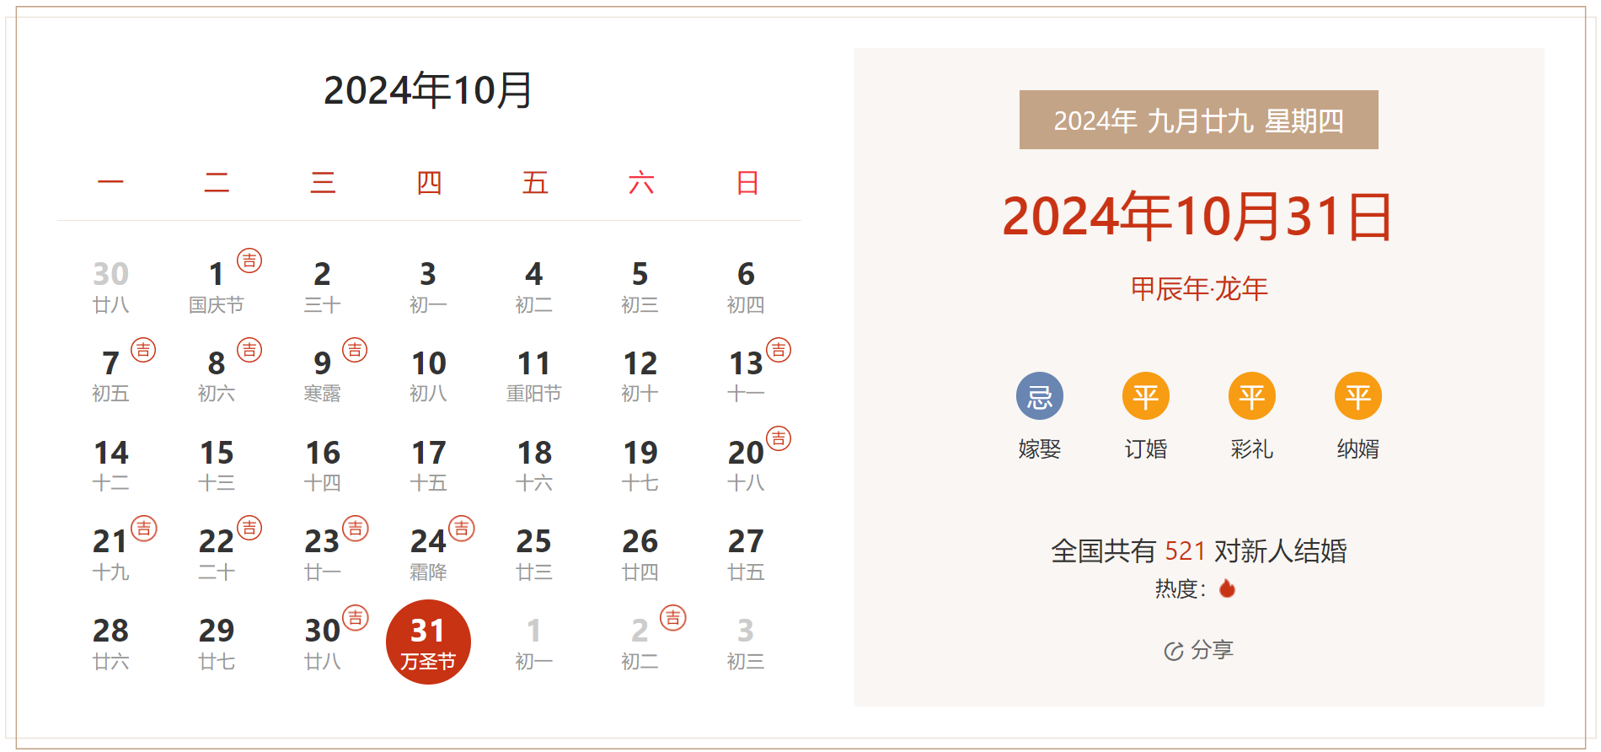Select October 27 廿五
This screenshot has width=1601, height=752.
746,554
